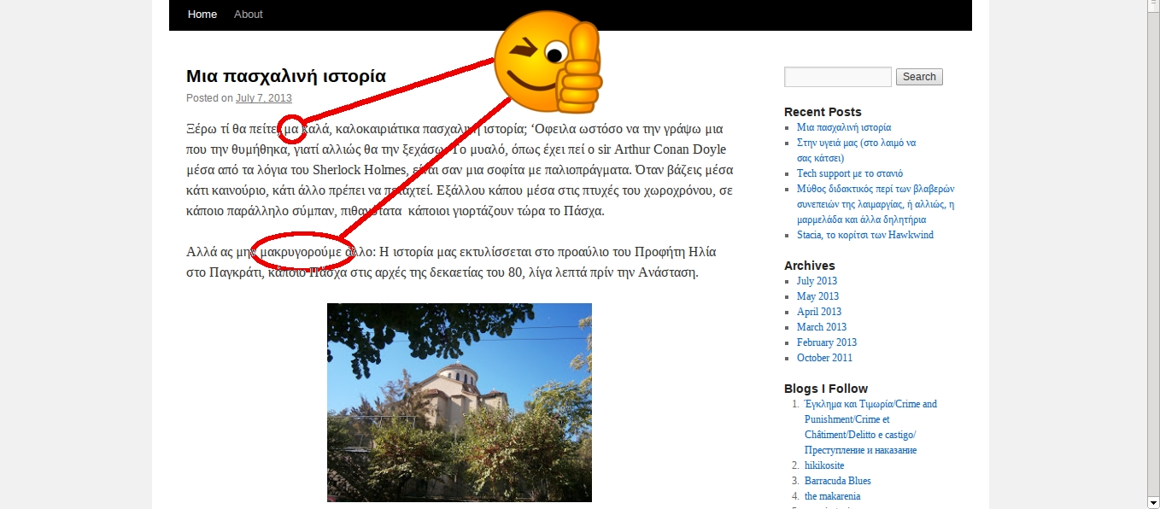Open the February 2013 archive
Image resolution: width=1160 pixels, height=509 pixels.
coord(826,342)
